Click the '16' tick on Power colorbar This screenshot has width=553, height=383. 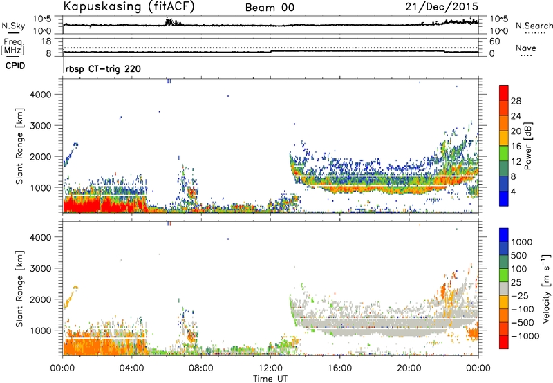[516, 147]
